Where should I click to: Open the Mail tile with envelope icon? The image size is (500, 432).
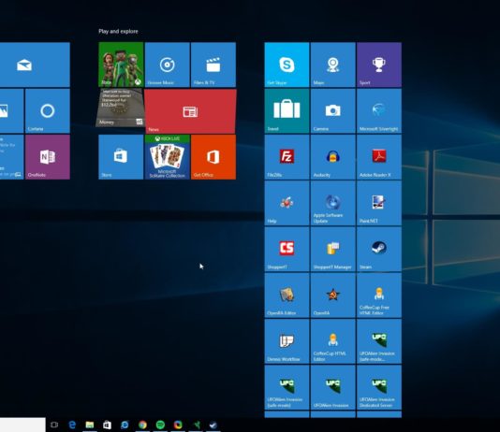click(35, 65)
